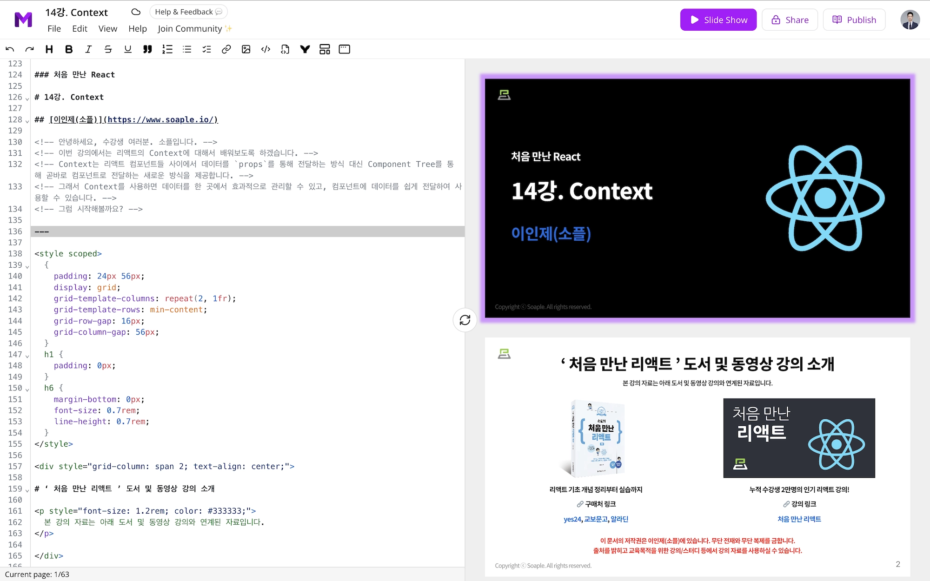Screen dimensions: 930x581
Task: Insert a task checklist
Action: tap(206, 49)
